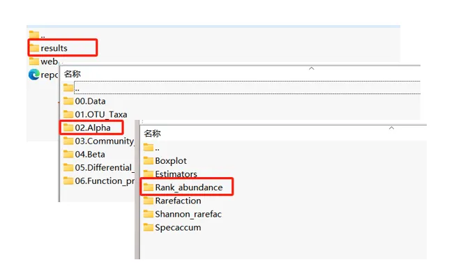Click the 名称 column header in Alpha window
The image size is (470, 276).
(152, 133)
